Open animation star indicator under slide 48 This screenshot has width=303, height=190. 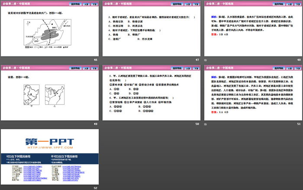(206, 60)
